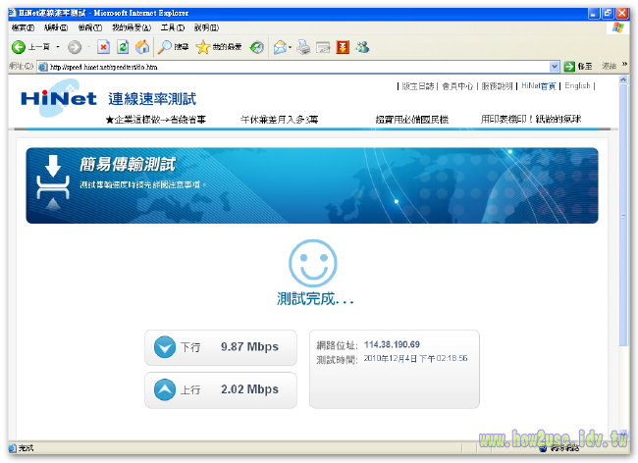Click the blue upstream arrow icon
Screen dimensions: 638x463
click(165, 389)
